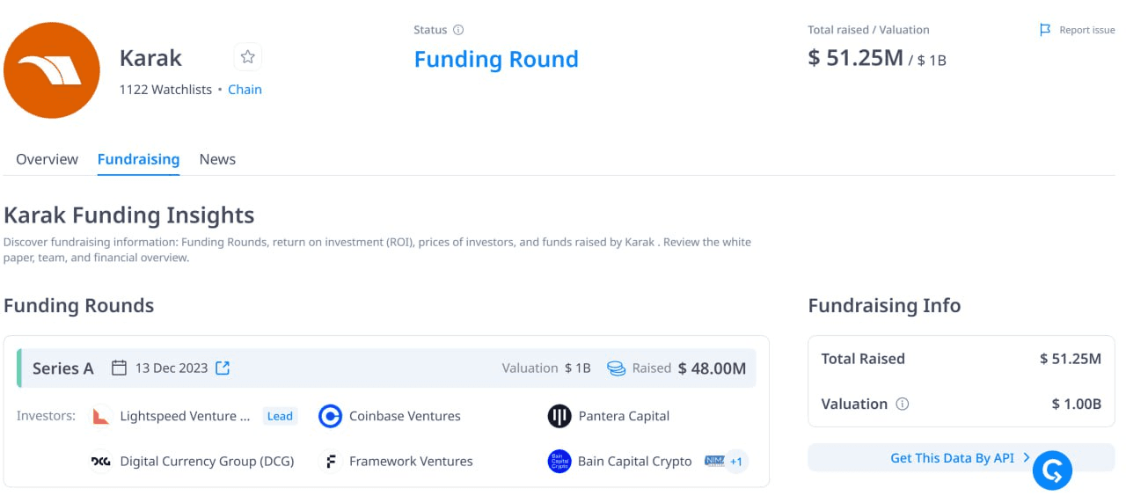Click the Report issue flag icon
The width and height of the screenshot is (1126, 503).
coord(1045,30)
